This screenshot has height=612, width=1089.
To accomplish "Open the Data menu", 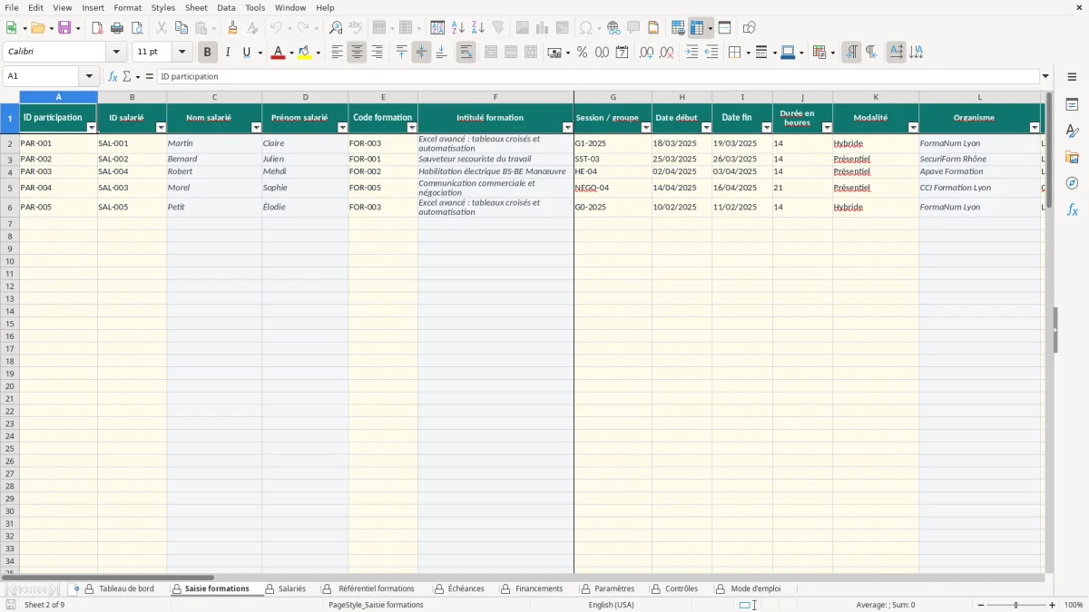I will pos(226,7).
